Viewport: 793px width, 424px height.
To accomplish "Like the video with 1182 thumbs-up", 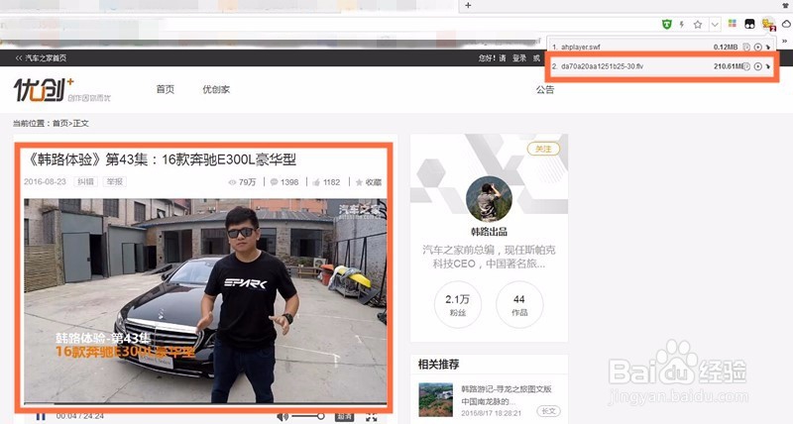I will [326, 182].
